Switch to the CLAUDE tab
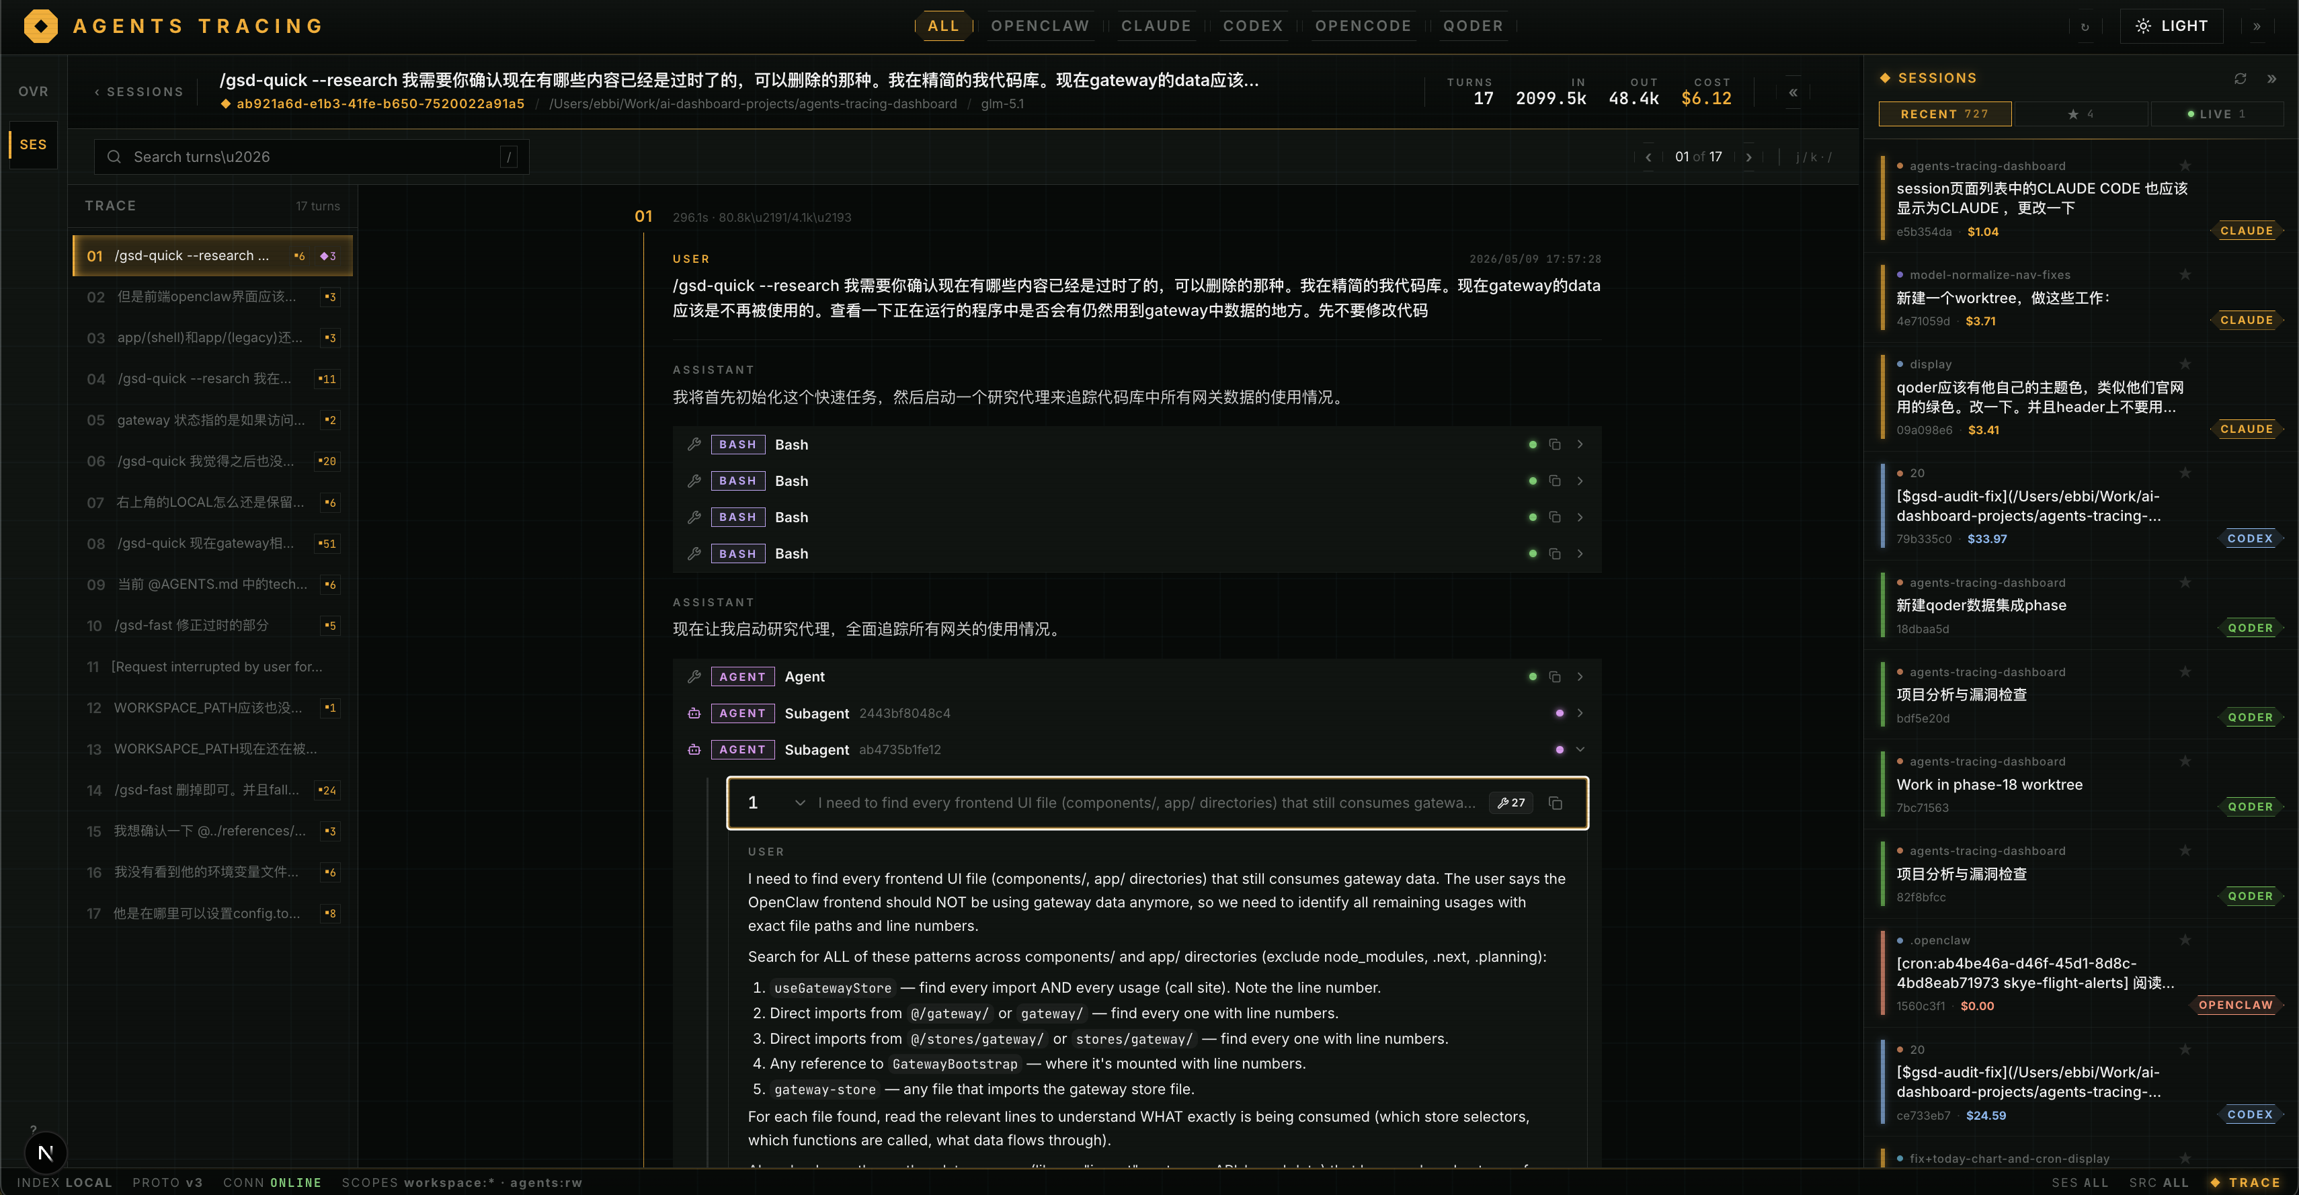Screen dimensions: 2299x1195 [x=1156, y=26]
